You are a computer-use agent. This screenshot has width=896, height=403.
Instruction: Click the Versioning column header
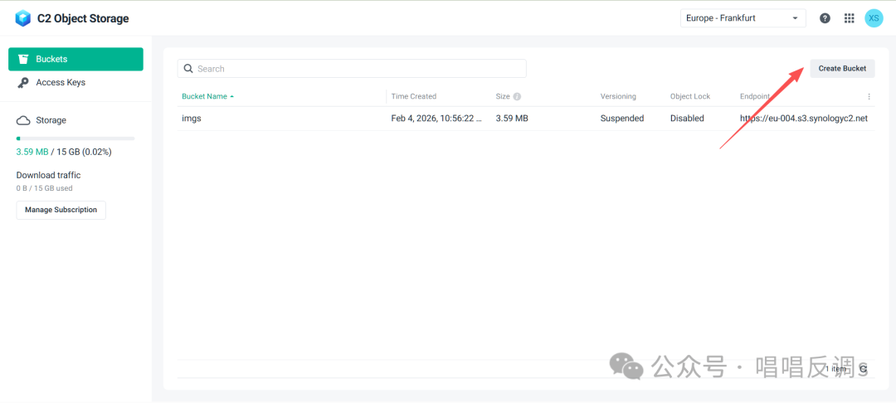pyautogui.click(x=618, y=96)
